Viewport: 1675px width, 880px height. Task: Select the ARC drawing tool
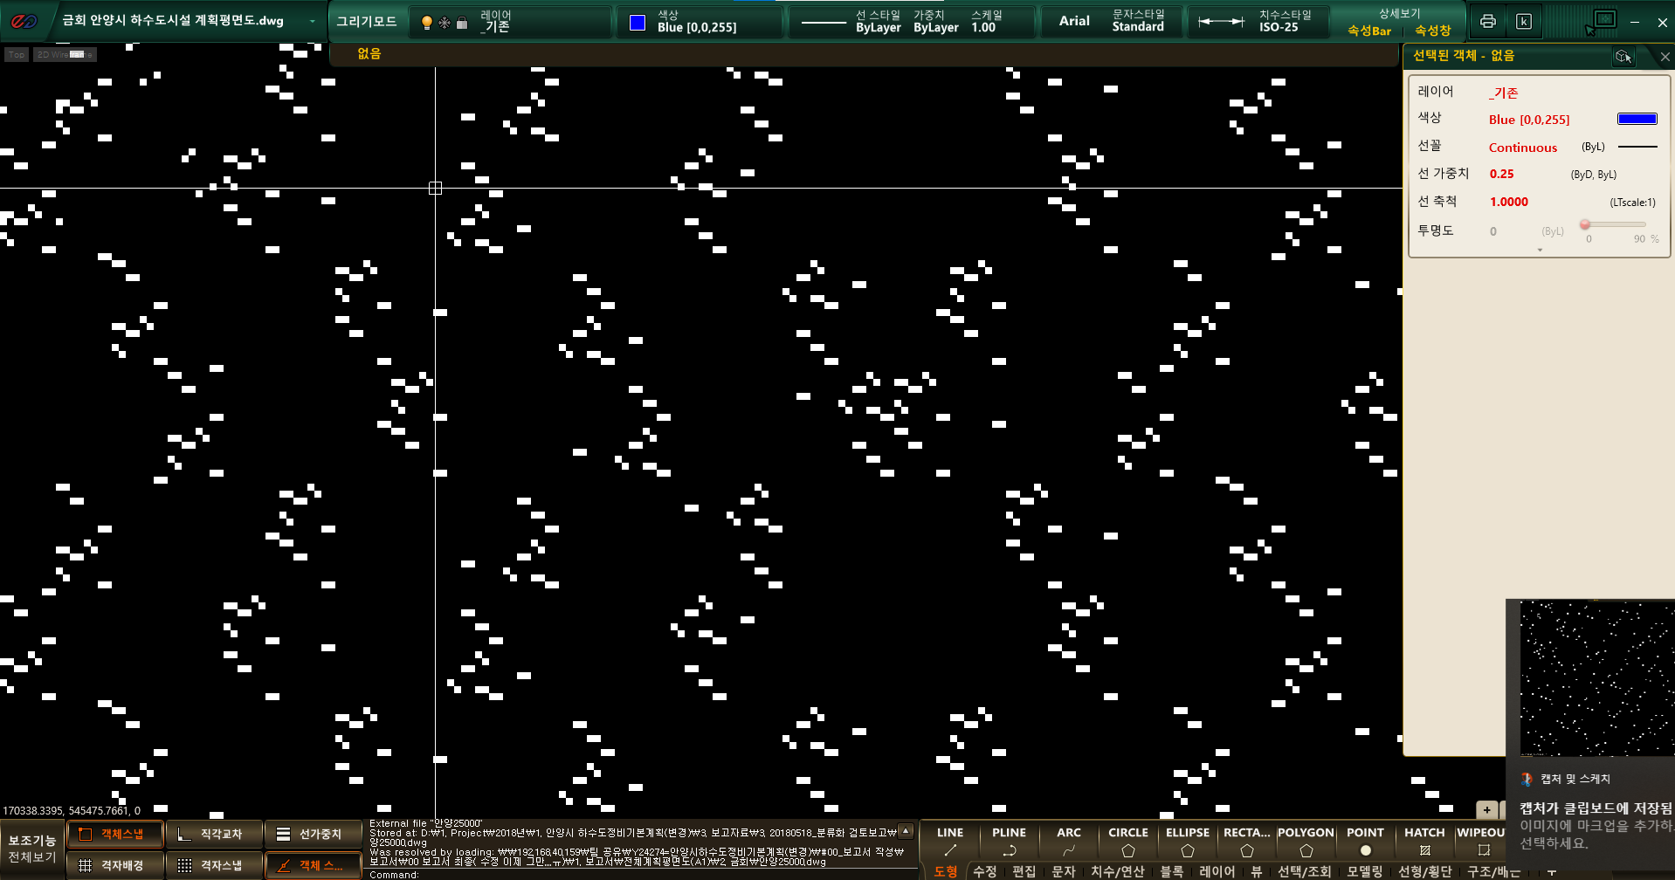[x=1069, y=842]
